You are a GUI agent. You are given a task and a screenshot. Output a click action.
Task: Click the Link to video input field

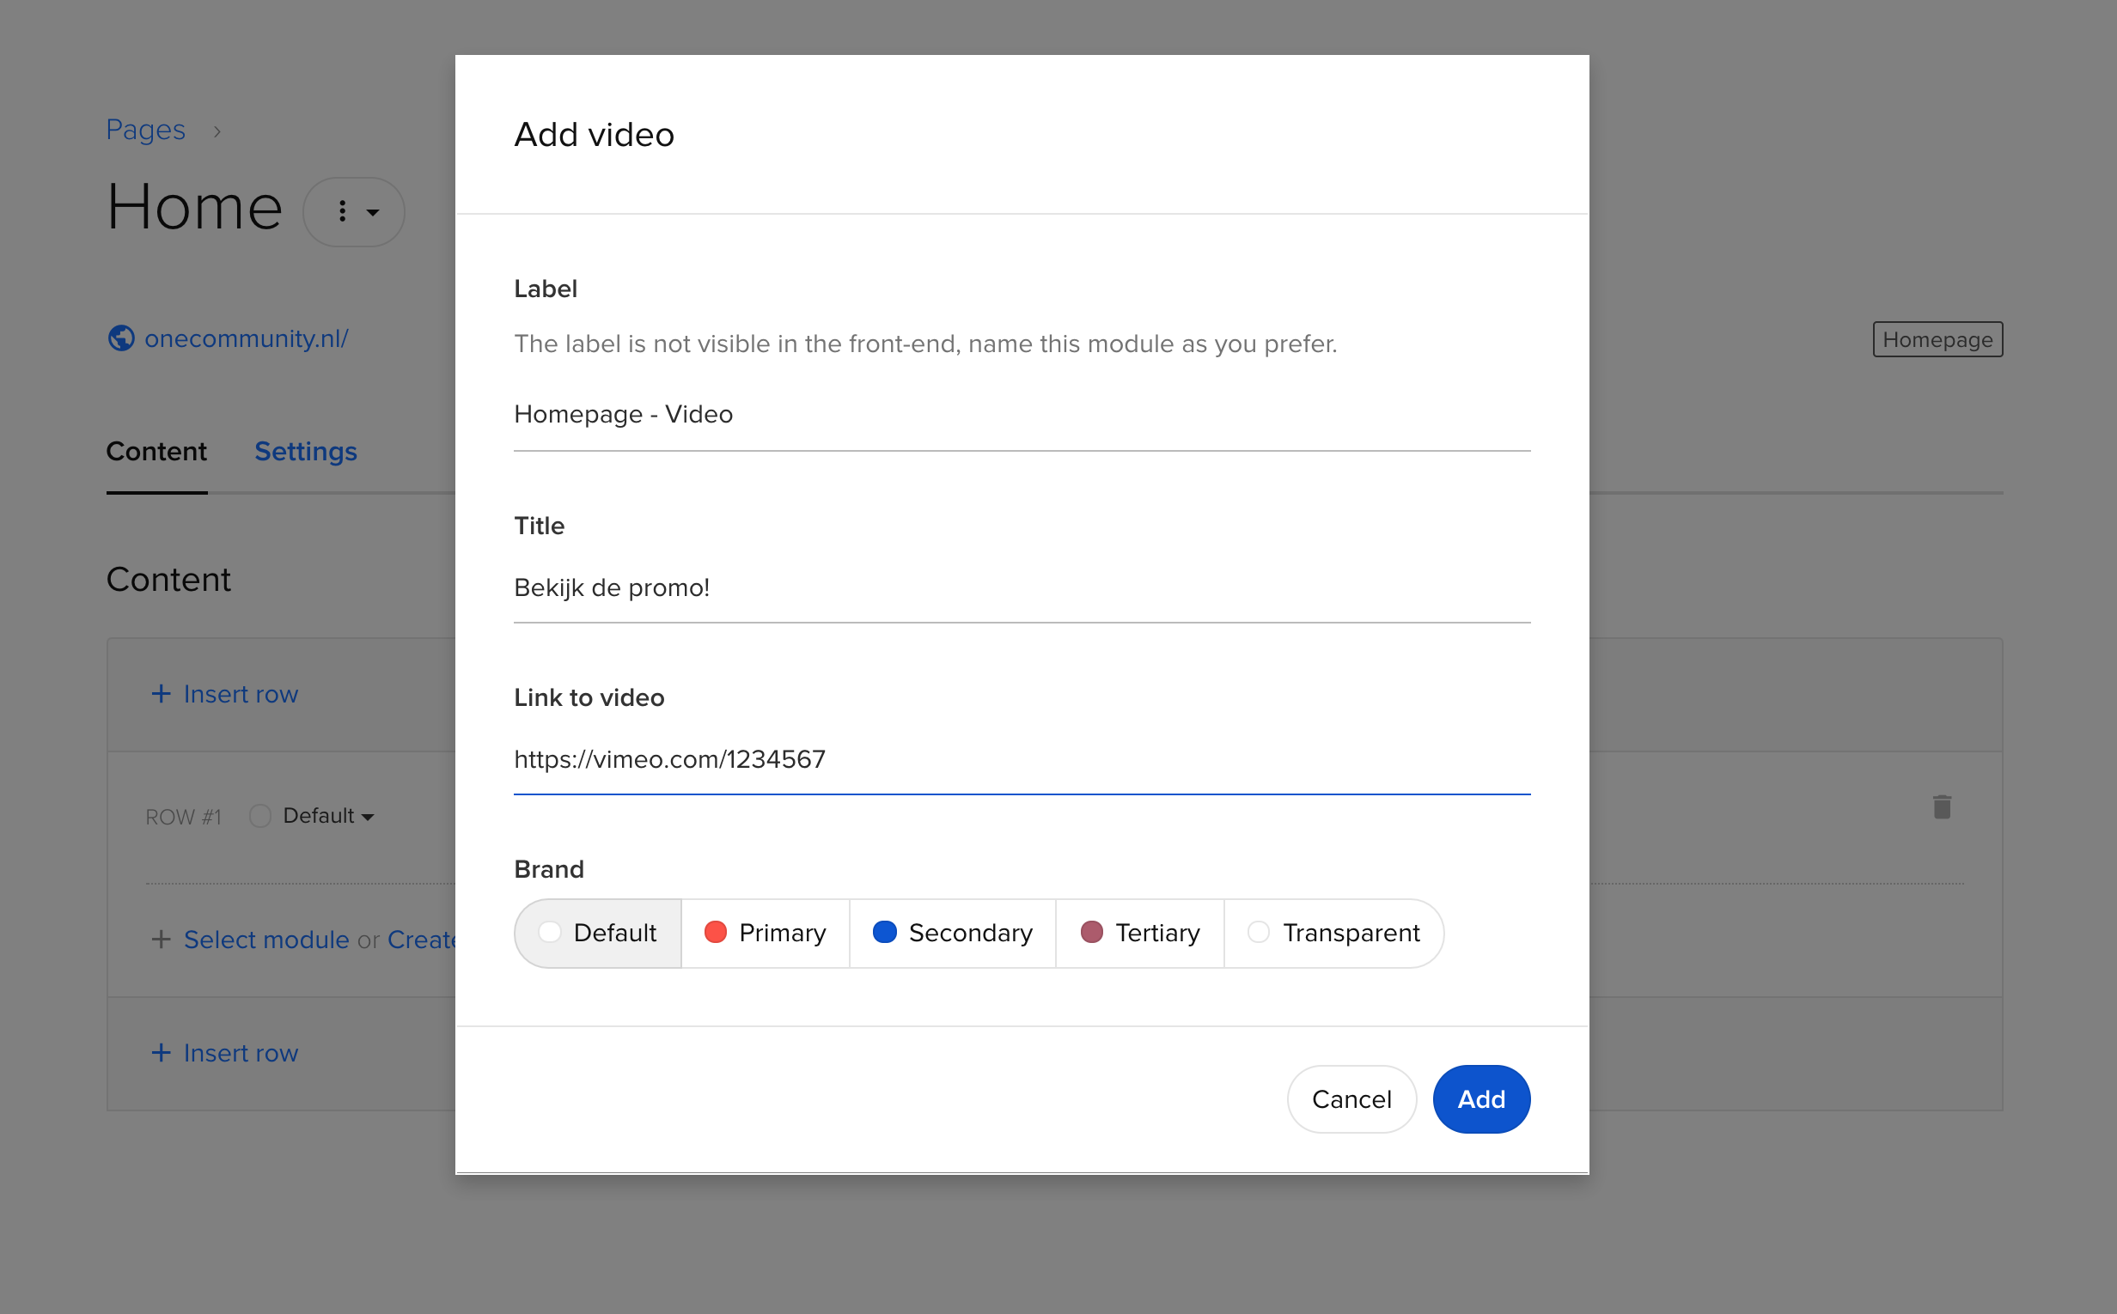(1022, 759)
